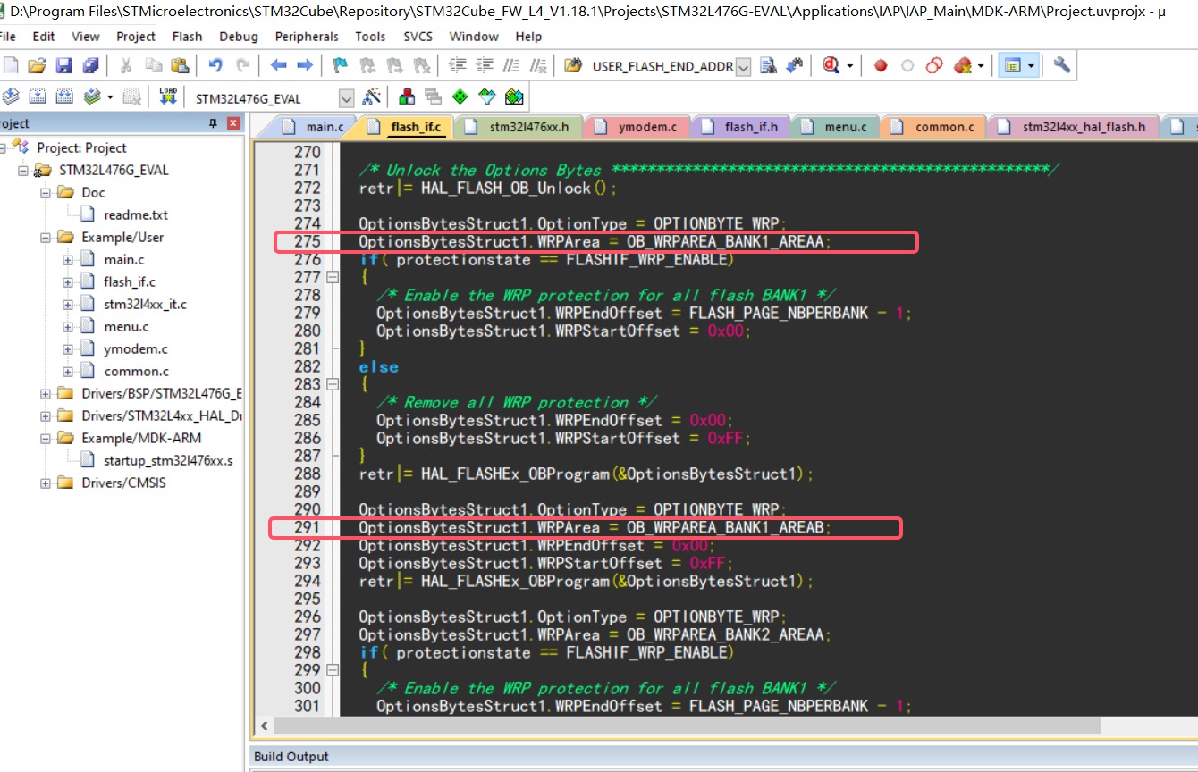The width and height of the screenshot is (1198, 772).
Task: Pin the Project panel with pushpin
Action: coord(214,123)
